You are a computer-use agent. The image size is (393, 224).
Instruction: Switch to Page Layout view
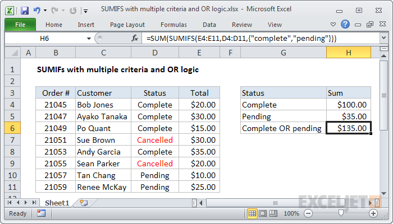(263, 213)
